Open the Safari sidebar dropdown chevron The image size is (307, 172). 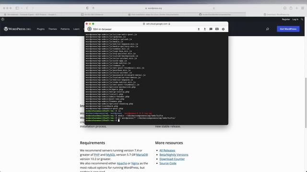[22, 8]
